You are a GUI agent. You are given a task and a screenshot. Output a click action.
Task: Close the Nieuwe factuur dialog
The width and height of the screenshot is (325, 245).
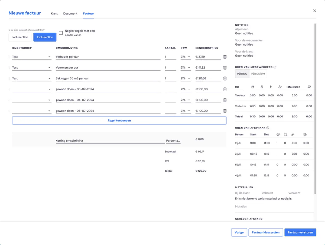click(x=315, y=11)
